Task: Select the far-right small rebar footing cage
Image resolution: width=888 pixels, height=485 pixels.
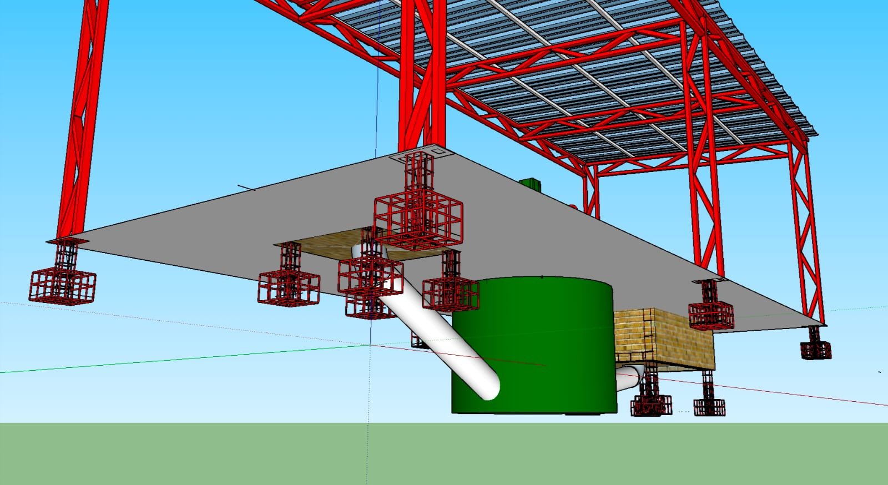Action: [815, 350]
